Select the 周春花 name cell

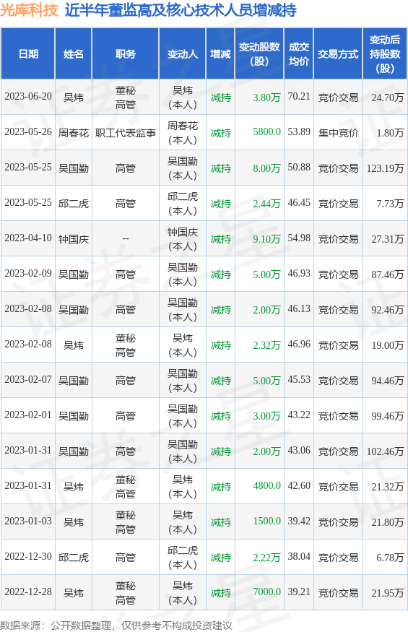(x=74, y=133)
